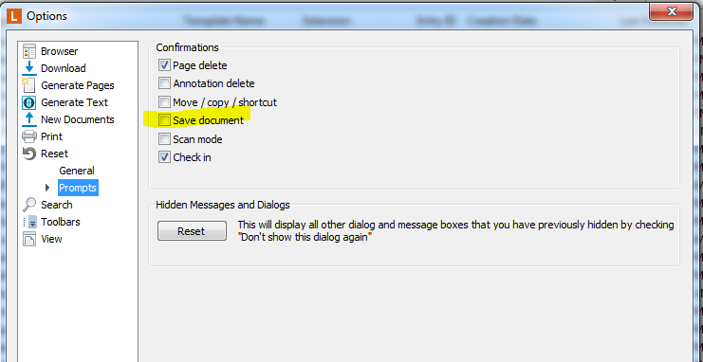Open the Download options category
Viewport: 703px width, 362px height.
point(64,68)
